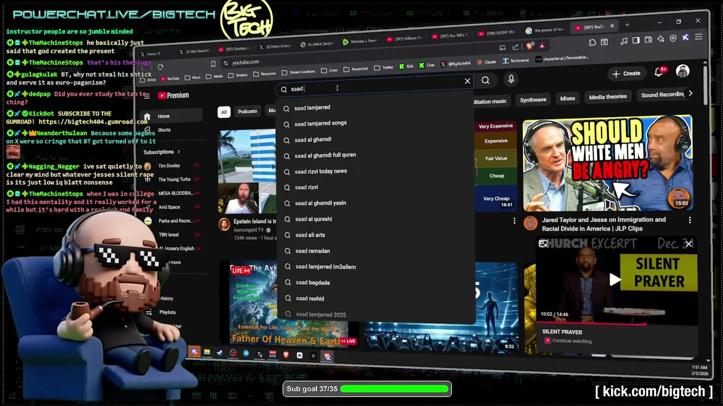Viewport: 723px width, 406px height.
Task: Open a new browser tab with plus
Action: pyautogui.click(x=627, y=25)
